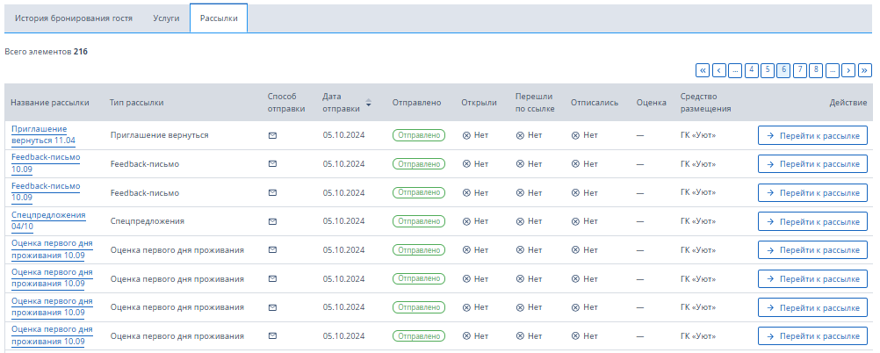Screen dimensions: 880x353
Task: Click envelope icon in Спецпредложения row
Action: tap(273, 221)
